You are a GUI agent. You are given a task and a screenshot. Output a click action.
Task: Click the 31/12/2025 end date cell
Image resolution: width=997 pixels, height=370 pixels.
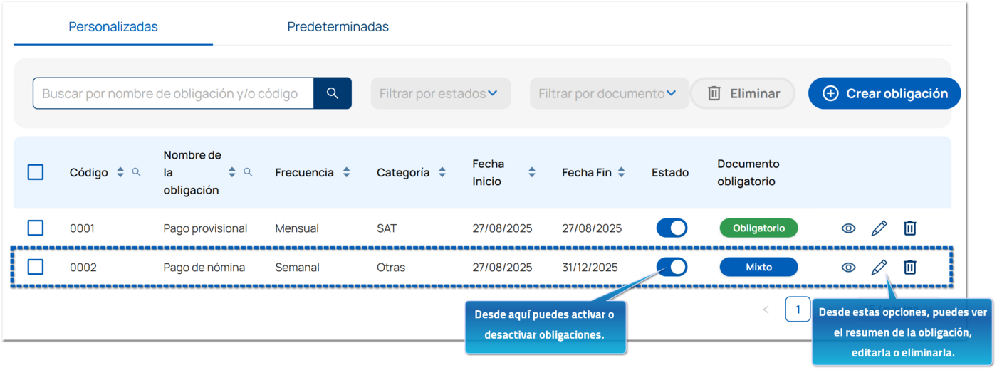coord(590,268)
